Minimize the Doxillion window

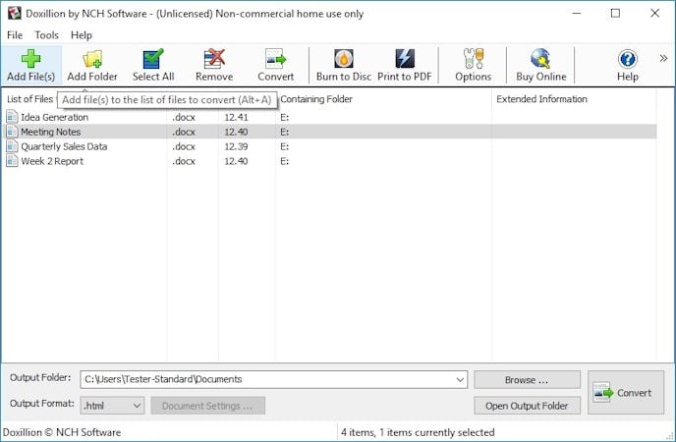point(577,14)
